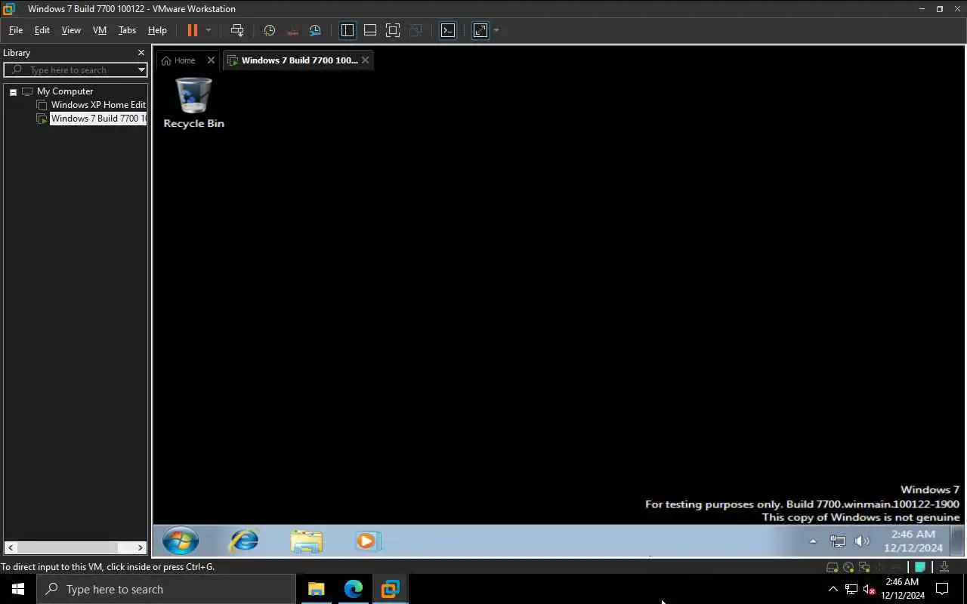Select My Computer in the library

(65, 91)
